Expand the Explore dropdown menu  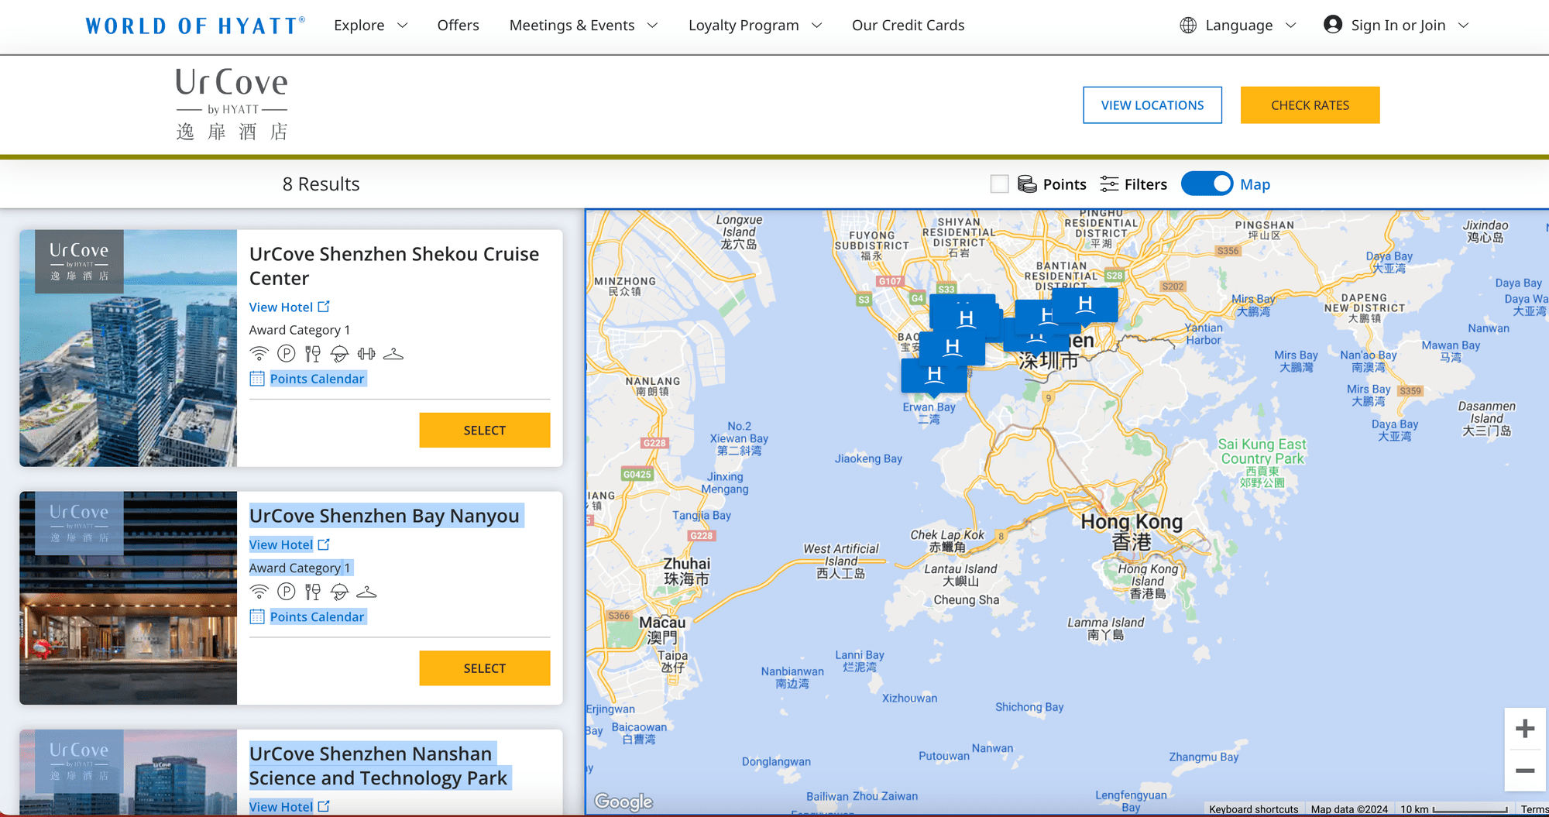[x=370, y=26]
